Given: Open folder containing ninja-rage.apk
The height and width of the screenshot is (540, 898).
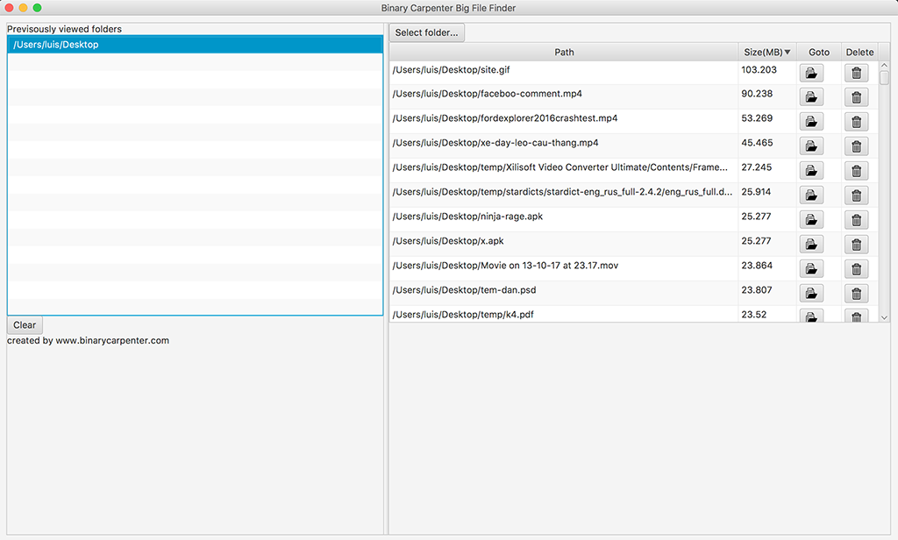Looking at the screenshot, I should pyautogui.click(x=811, y=220).
